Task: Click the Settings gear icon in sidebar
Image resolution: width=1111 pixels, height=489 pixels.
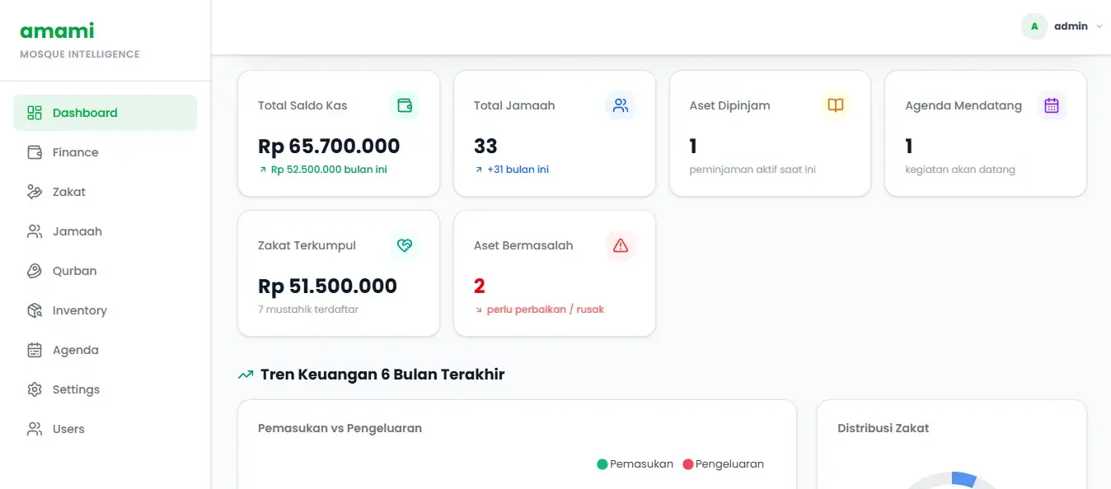Action: pyautogui.click(x=35, y=389)
